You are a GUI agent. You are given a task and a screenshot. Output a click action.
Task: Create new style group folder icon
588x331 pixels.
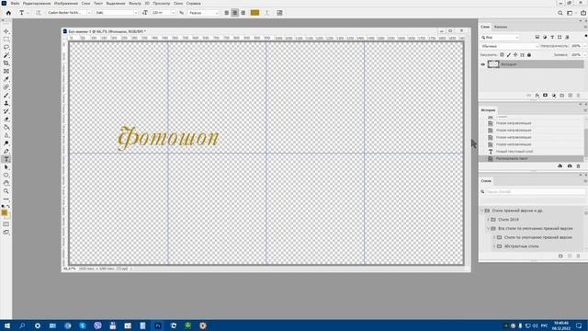560,256
